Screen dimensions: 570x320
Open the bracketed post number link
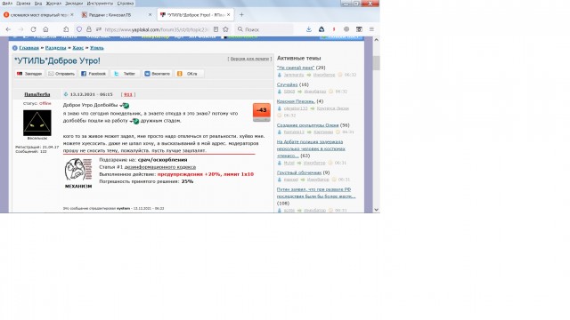pos(128,94)
